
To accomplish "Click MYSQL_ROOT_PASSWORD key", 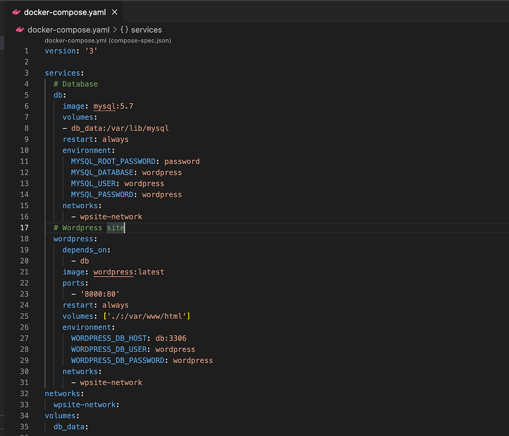I will (x=113, y=162).
